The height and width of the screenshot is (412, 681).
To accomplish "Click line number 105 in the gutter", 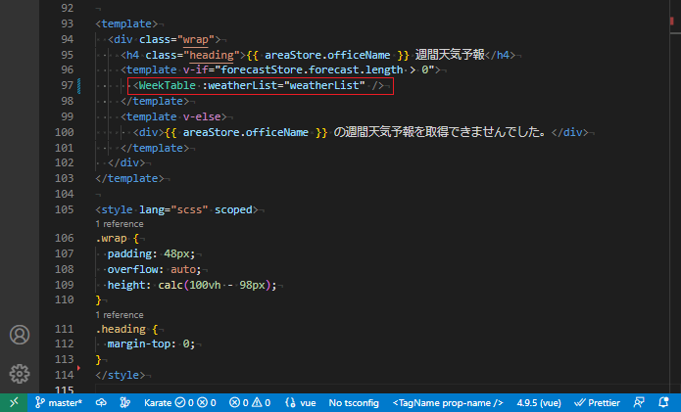I will [x=65, y=209].
